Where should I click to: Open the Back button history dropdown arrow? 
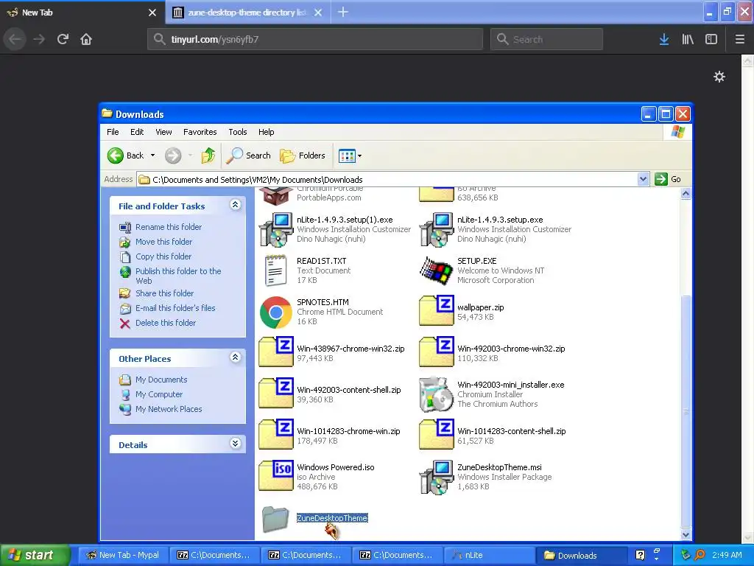pos(152,156)
